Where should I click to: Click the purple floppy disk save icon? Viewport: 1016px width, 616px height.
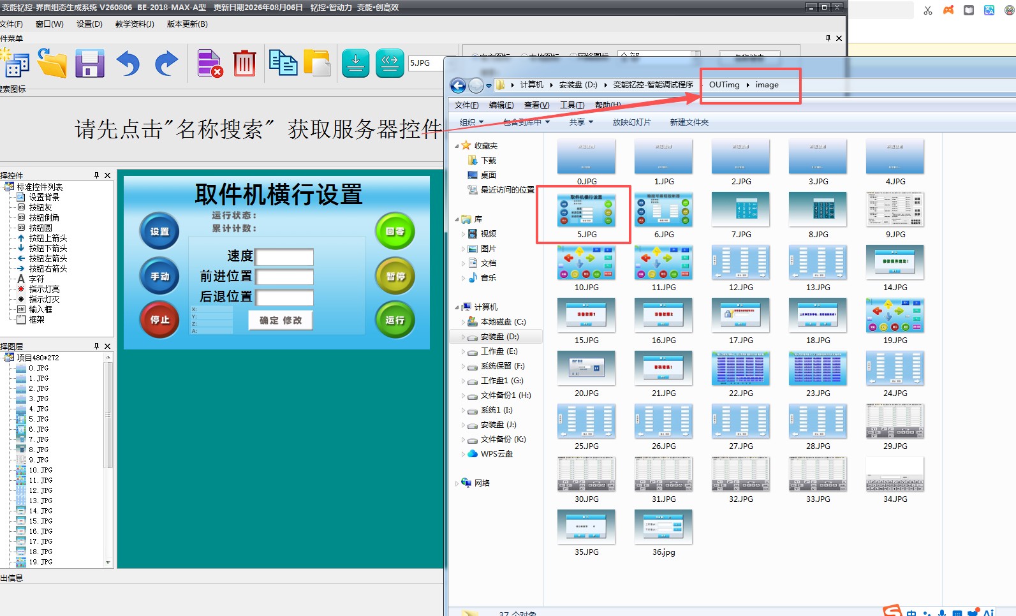point(90,63)
